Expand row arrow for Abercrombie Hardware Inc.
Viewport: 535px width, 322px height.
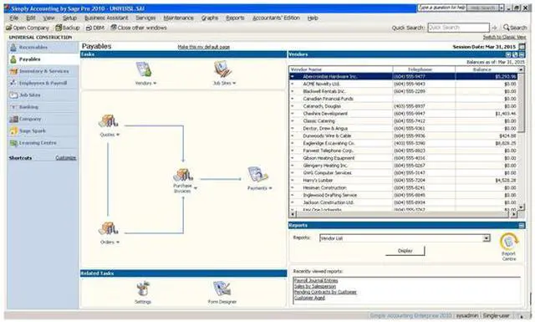[293, 76]
